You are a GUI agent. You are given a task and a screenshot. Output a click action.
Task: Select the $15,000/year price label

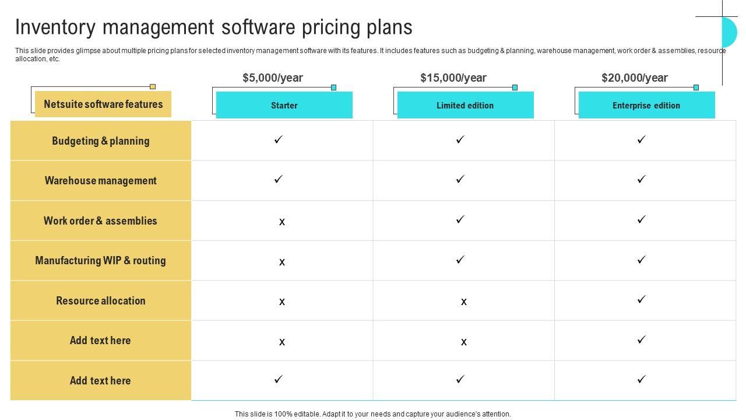[453, 78]
